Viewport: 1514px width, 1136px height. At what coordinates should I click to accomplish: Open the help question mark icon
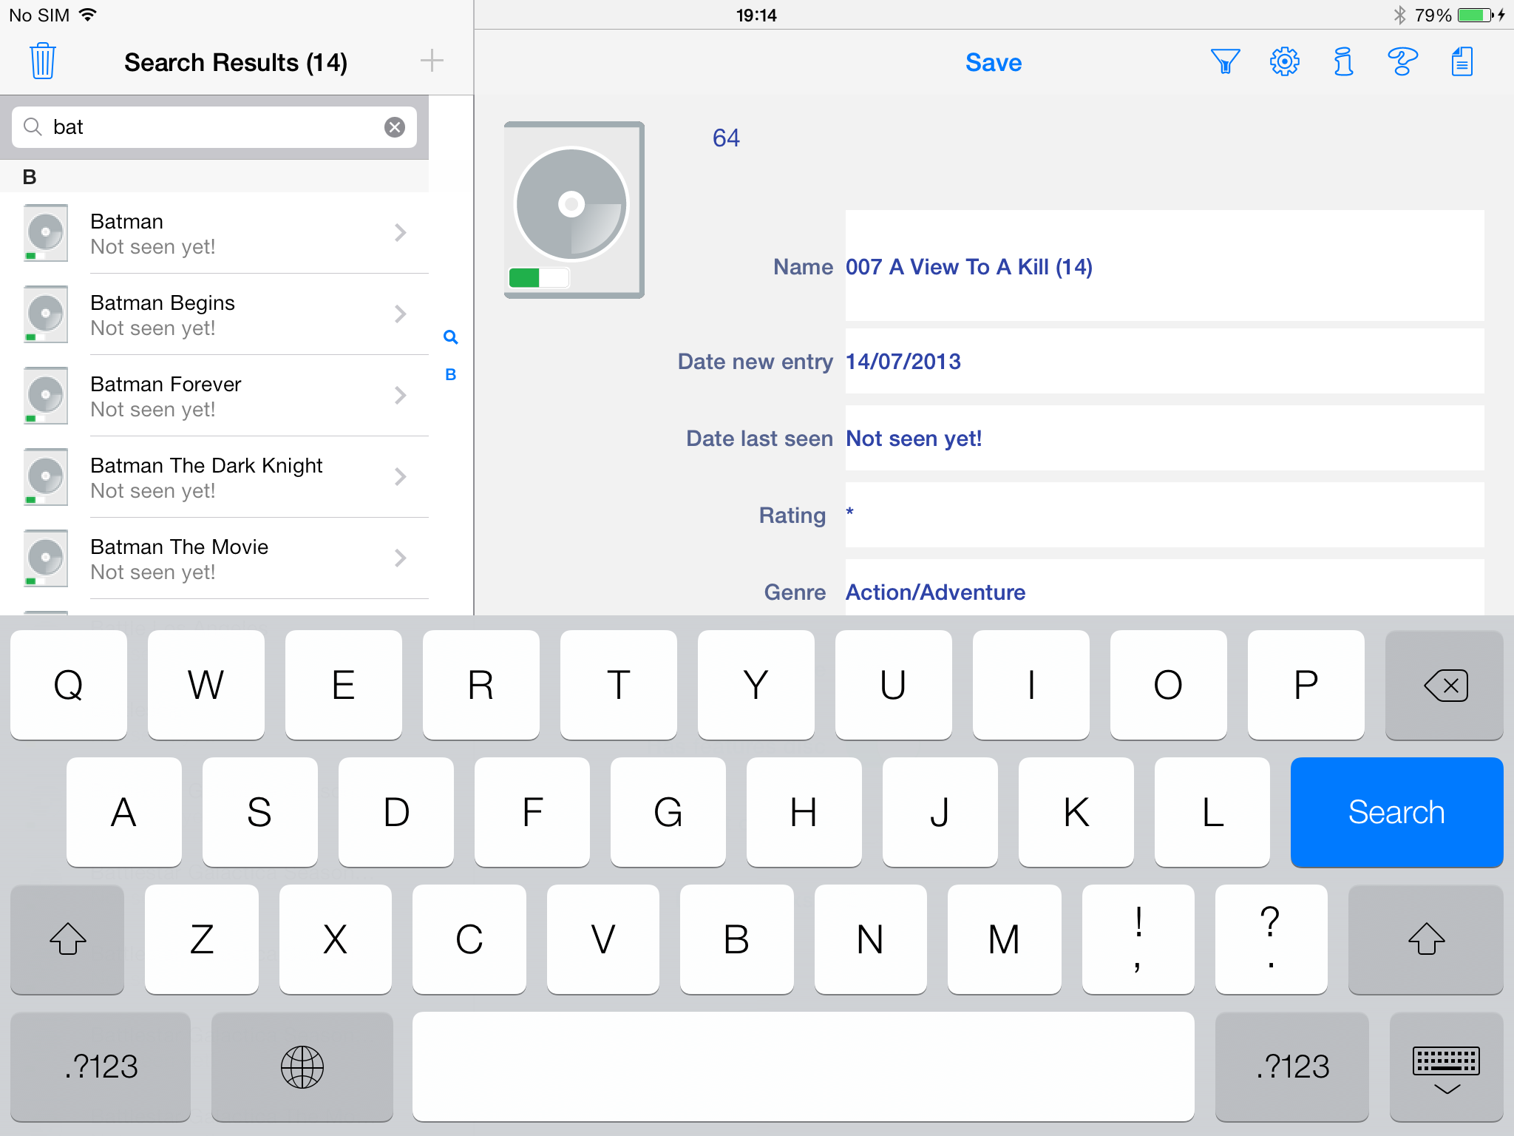click(1402, 61)
